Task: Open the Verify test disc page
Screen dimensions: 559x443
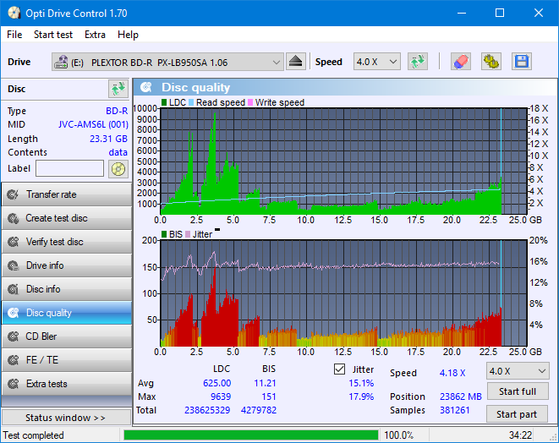Action: (66, 242)
